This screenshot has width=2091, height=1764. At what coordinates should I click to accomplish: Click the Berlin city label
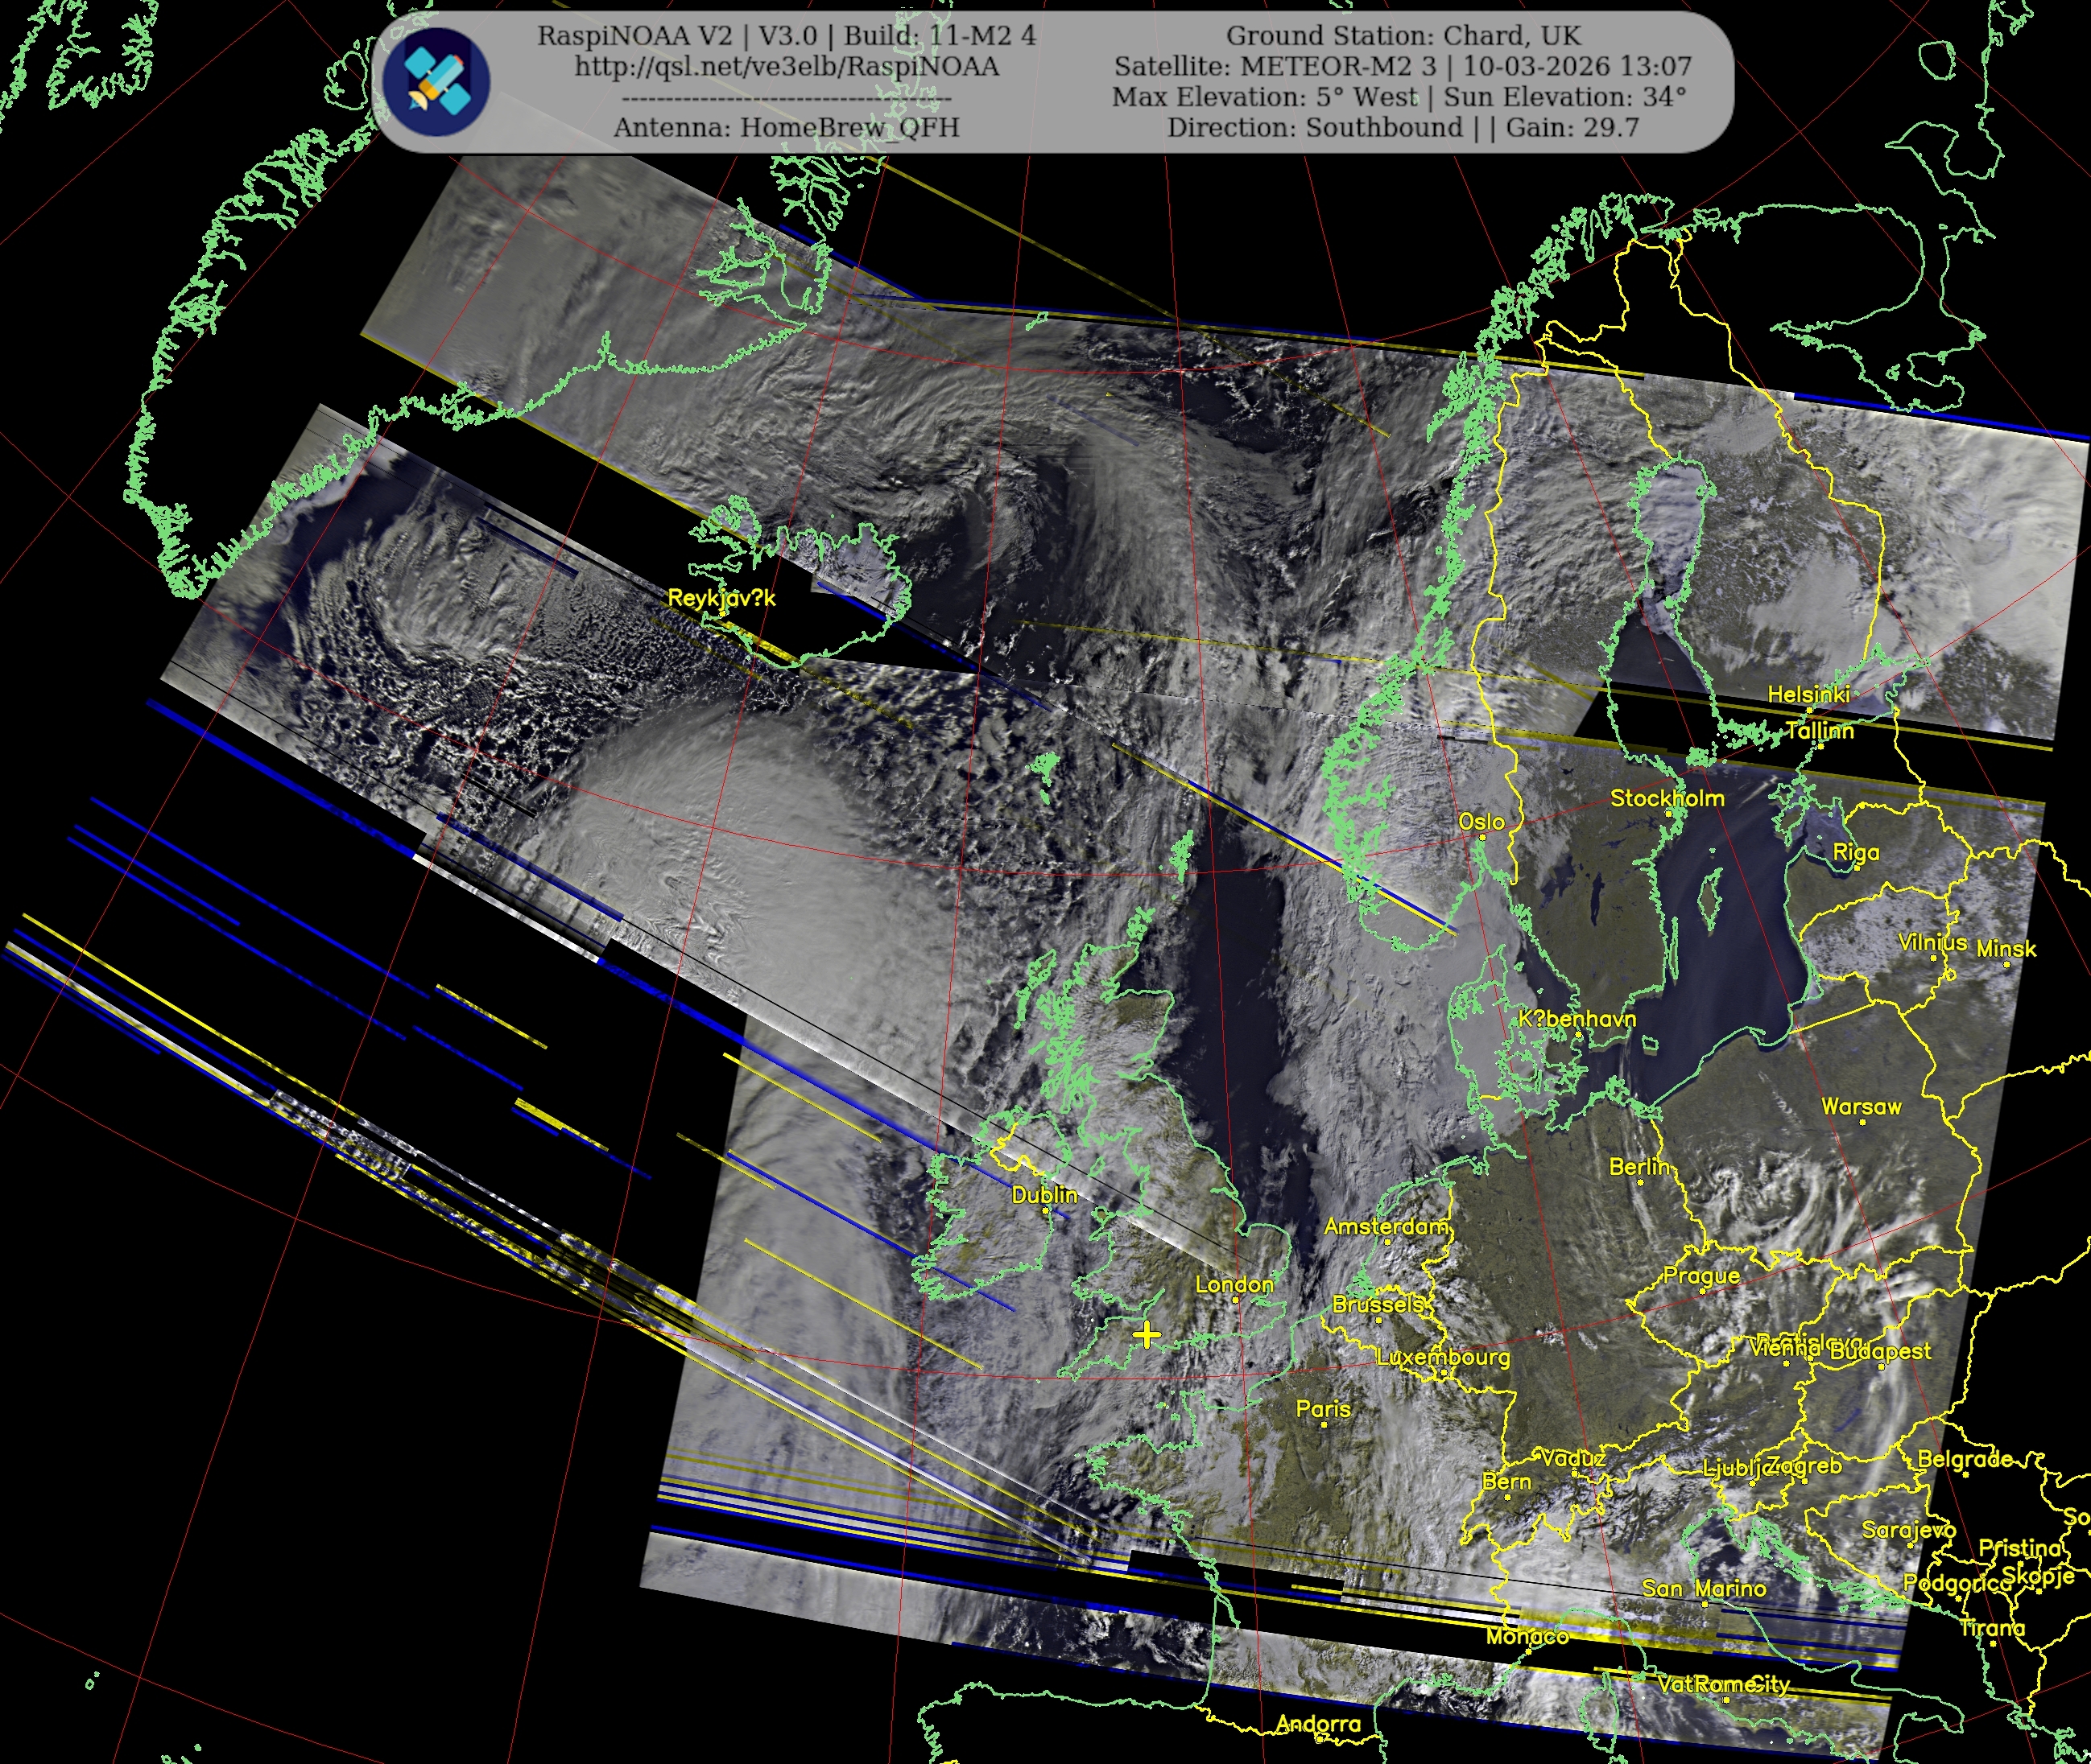(1639, 1166)
